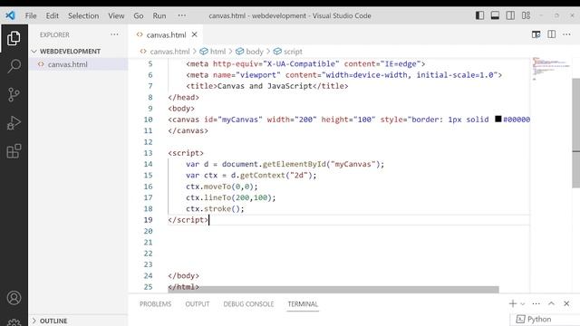Select the canvas.html editor tab
580x326 pixels.
166,34
